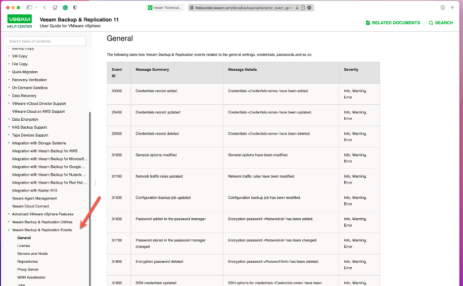The image size is (463, 286).
Task: Open Integration with Veeam Backup for AWS
Action: tap(45, 151)
